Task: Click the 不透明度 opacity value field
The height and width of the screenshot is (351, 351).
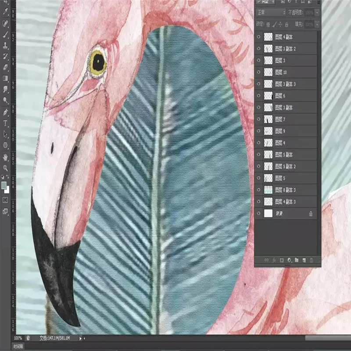Action: (309, 13)
